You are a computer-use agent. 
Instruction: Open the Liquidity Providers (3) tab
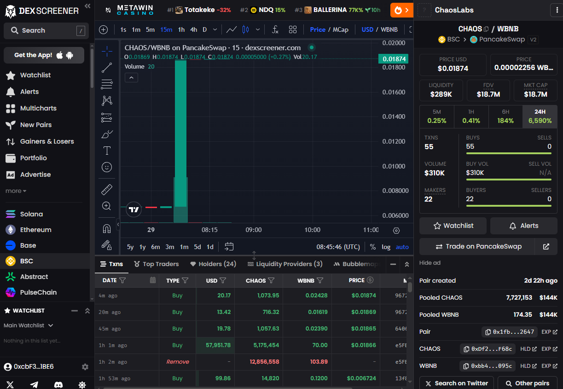point(284,264)
